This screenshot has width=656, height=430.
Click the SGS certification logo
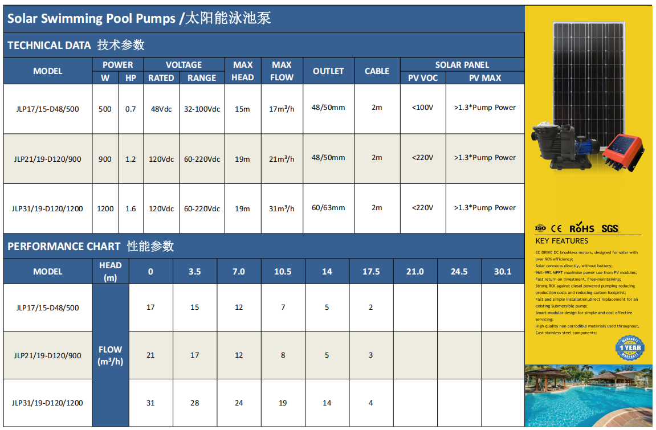pyautogui.click(x=609, y=228)
